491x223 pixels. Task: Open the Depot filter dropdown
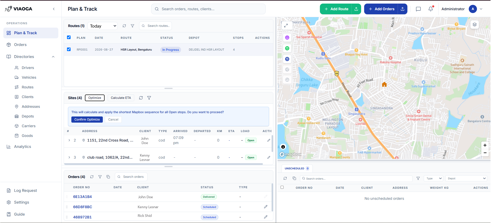[x=466, y=178]
